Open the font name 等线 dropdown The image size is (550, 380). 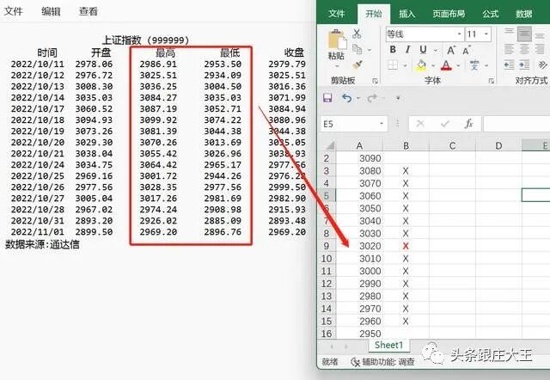pyautogui.click(x=460, y=34)
